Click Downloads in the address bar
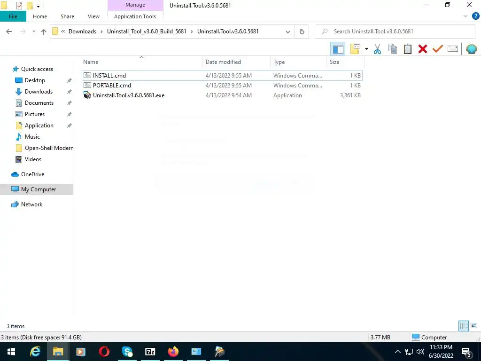The image size is (481, 361). click(82, 31)
